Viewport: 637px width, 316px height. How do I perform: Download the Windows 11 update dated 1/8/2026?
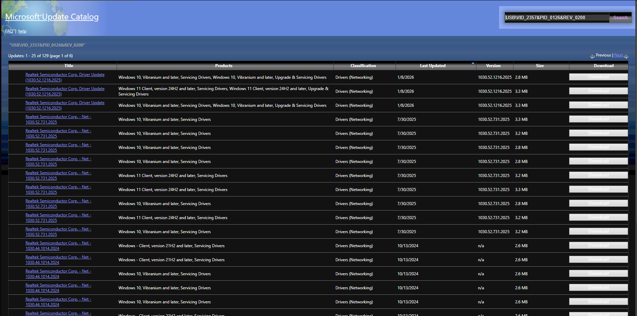click(x=598, y=91)
